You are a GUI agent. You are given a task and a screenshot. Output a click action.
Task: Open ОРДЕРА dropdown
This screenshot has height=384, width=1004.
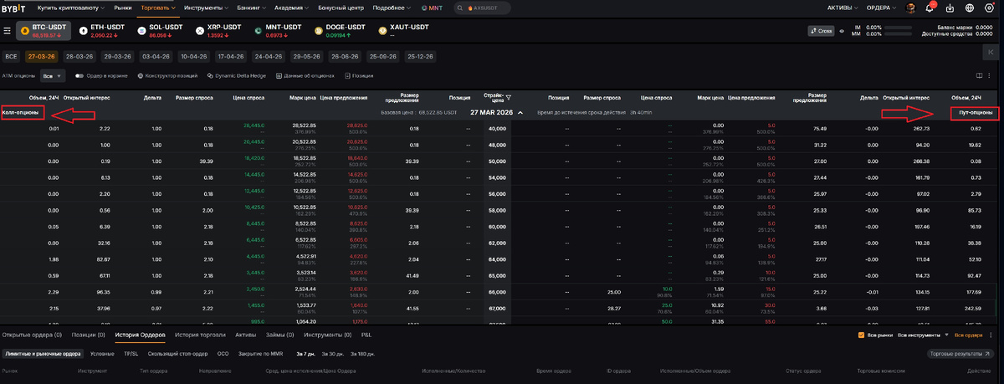(881, 8)
